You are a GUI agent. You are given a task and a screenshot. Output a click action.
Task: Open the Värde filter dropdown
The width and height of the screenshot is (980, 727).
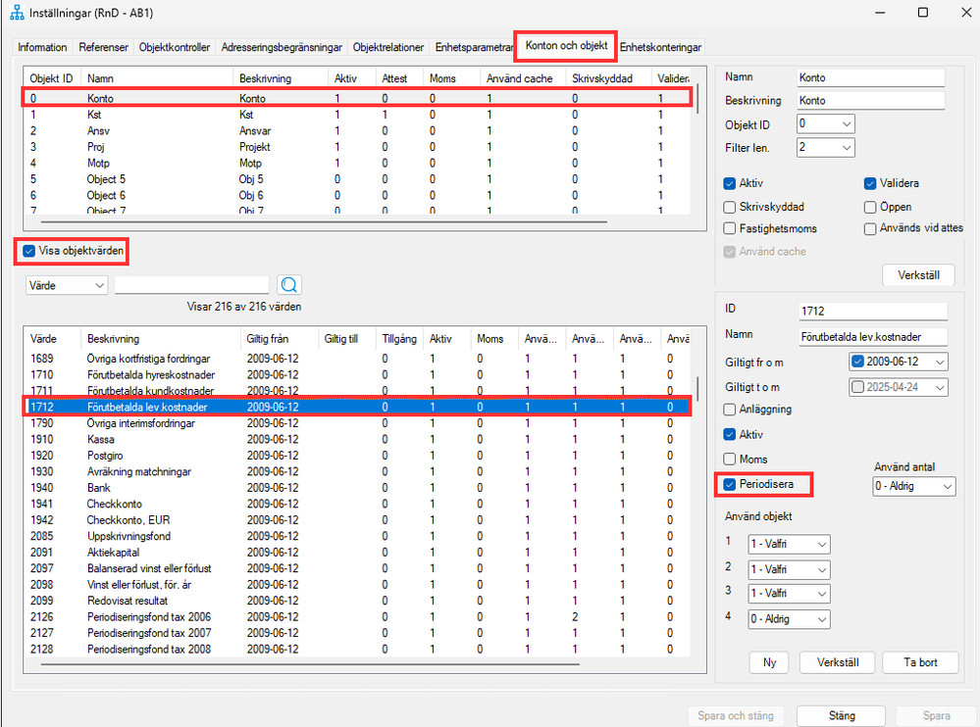pos(67,285)
